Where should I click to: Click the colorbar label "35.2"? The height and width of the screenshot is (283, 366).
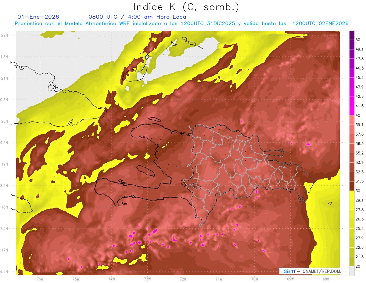(x=360, y=153)
